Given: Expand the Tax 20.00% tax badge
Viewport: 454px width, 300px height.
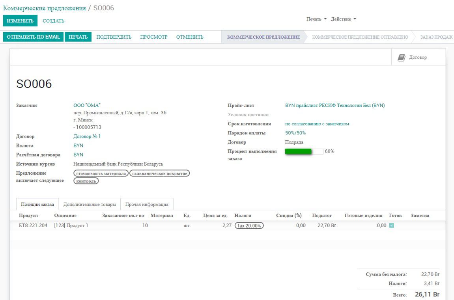Looking at the screenshot, I should (x=248, y=225).
